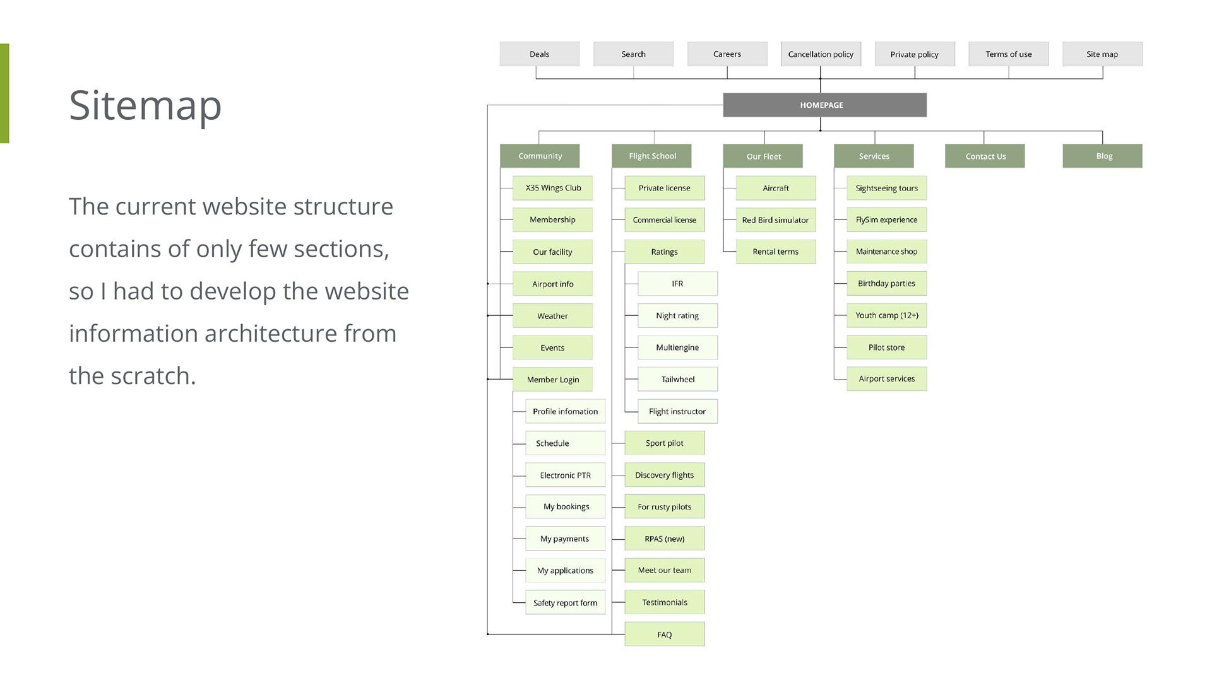Select the X35 Wings Club item
Screen dimensions: 1212x681
(x=552, y=188)
